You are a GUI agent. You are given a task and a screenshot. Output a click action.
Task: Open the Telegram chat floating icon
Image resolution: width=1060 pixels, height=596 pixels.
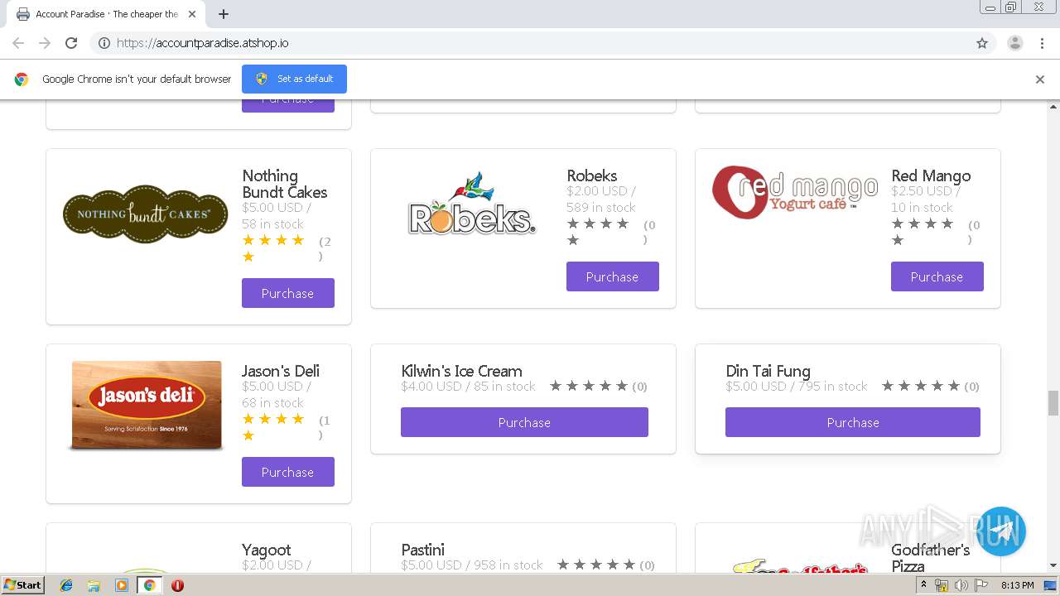pyautogui.click(x=1001, y=531)
